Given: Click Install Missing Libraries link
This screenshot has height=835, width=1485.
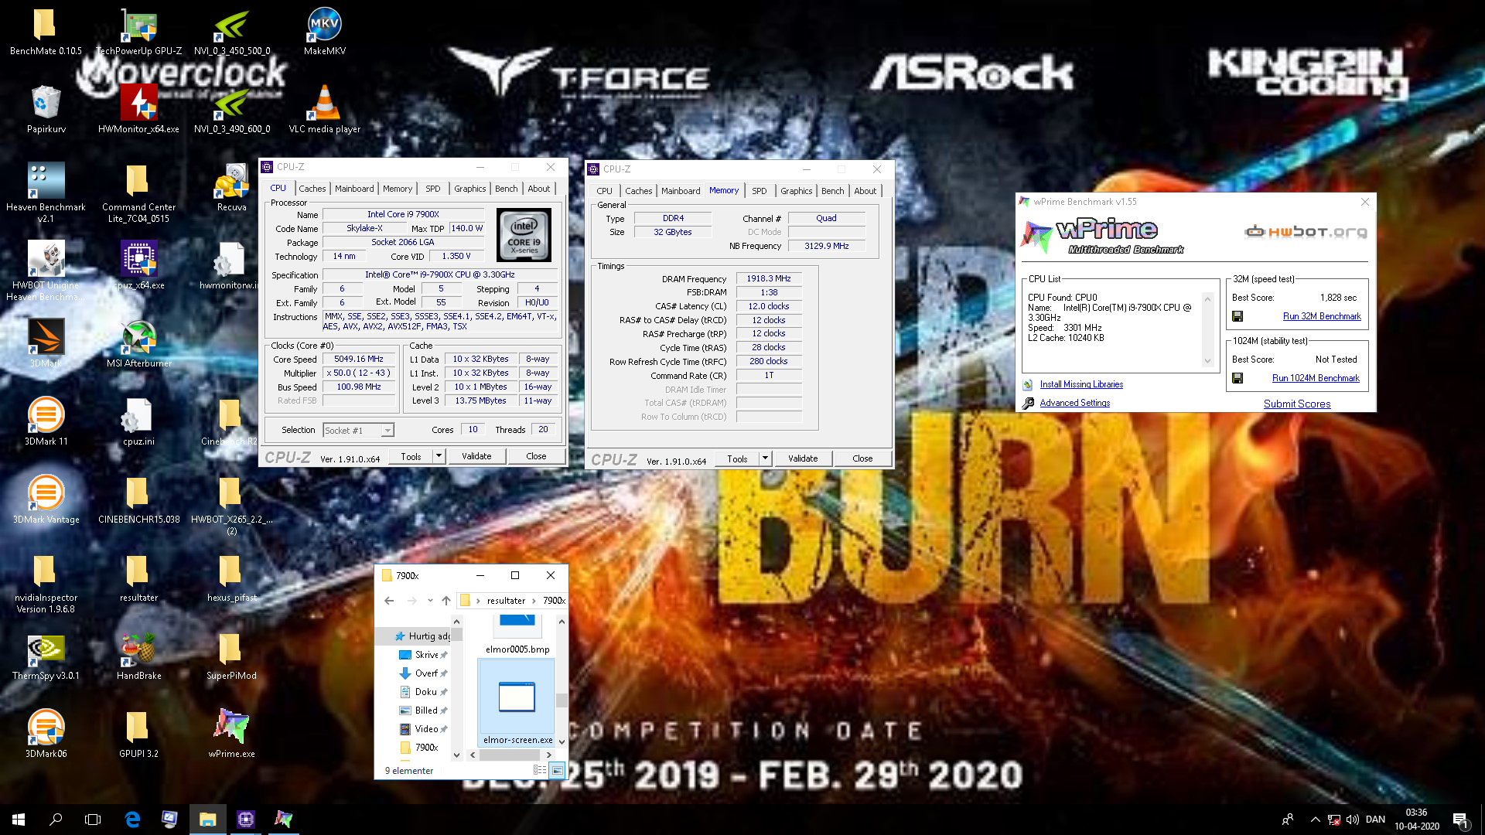Looking at the screenshot, I should coord(1081,384).
